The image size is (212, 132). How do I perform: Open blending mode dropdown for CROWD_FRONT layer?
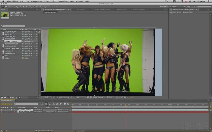click(38, 110)
